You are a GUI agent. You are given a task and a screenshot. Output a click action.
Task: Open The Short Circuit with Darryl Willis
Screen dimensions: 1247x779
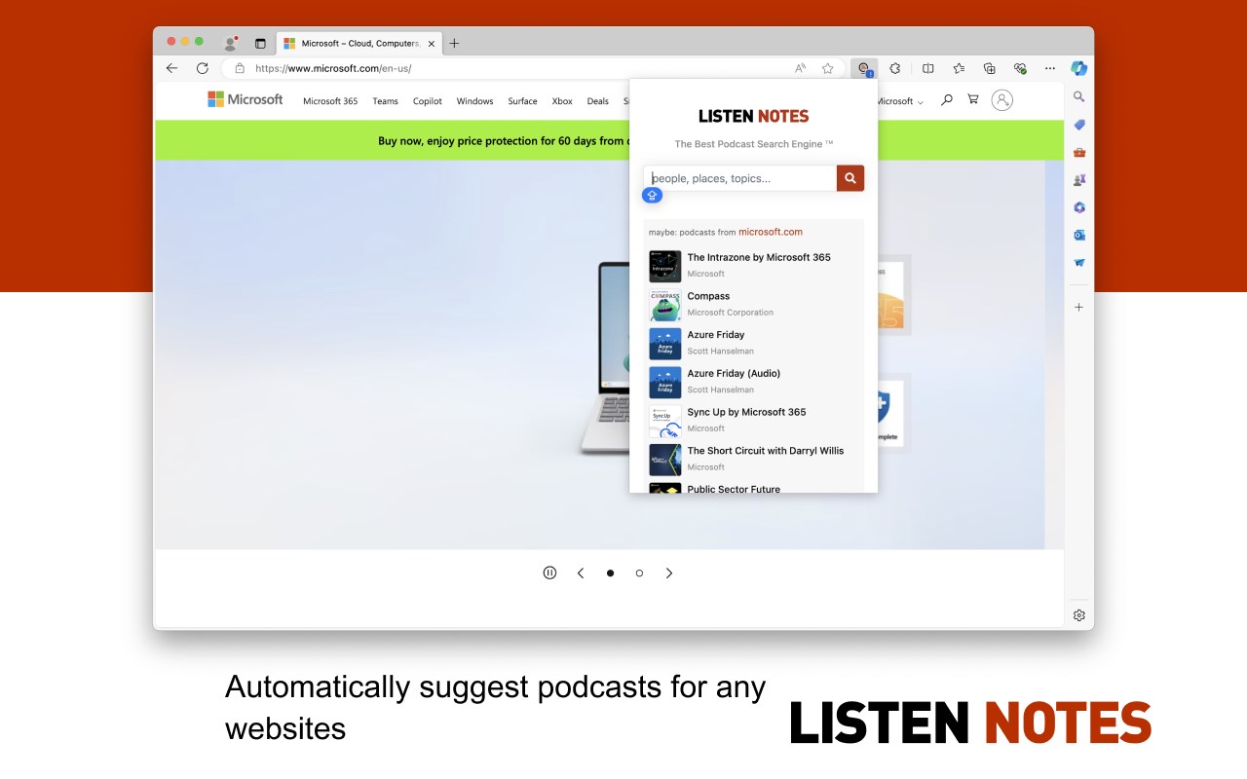point(766,451)
